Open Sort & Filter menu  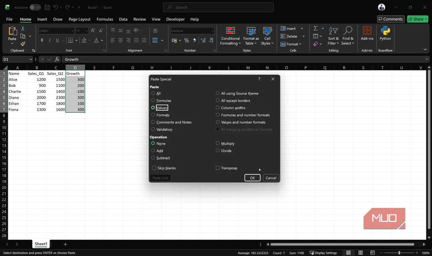[333, 36]
